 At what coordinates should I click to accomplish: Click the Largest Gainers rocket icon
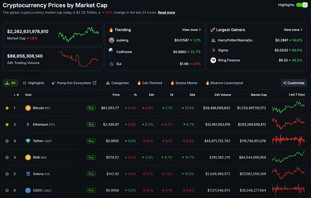coord(213,30)
